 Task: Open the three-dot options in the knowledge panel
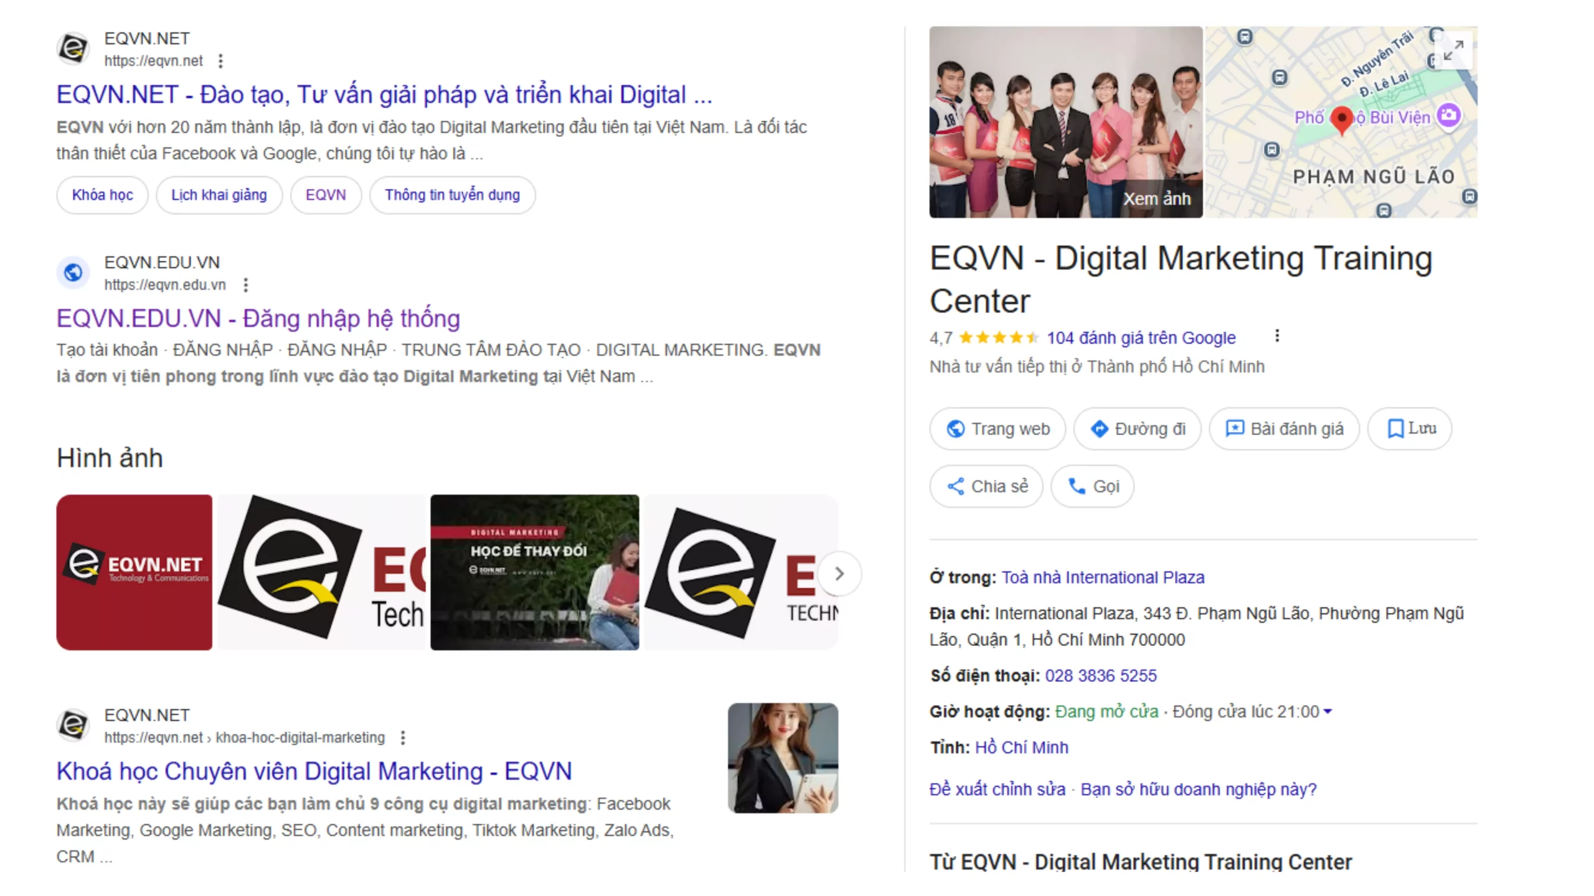[x=1277, y=336]
